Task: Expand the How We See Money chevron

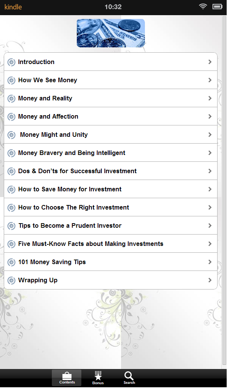Action: pos(210,80)
